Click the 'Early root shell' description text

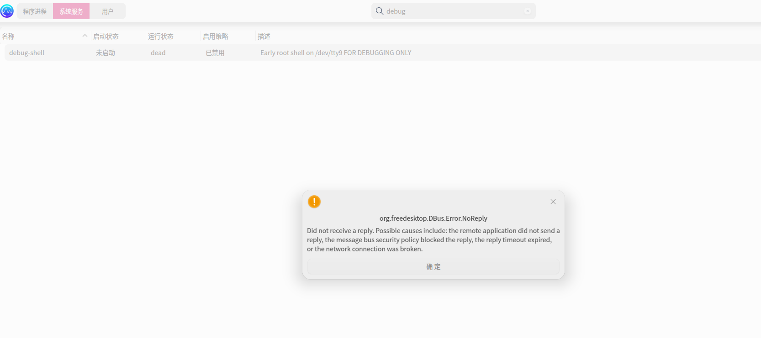[x=336, y=53]
